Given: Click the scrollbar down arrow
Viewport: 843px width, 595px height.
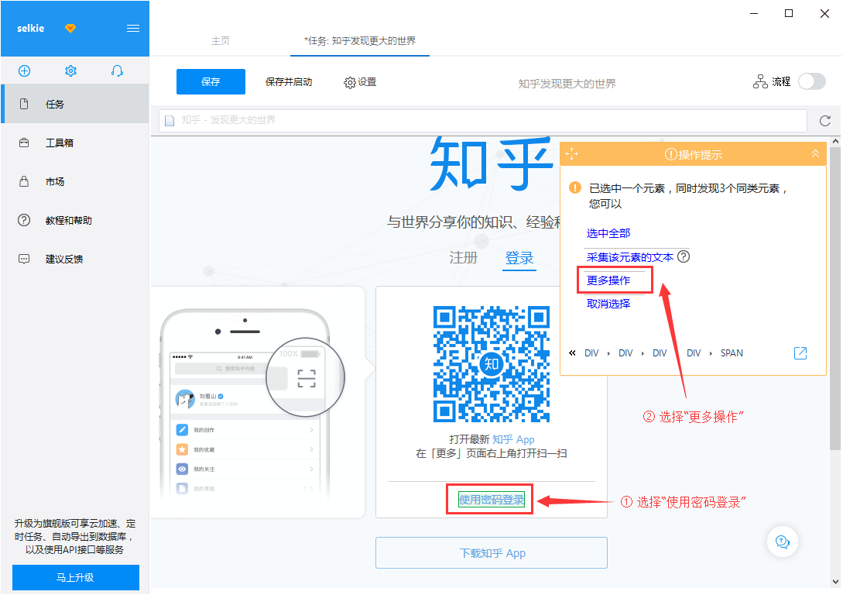Looking at the screenshot, I should [835, 582].
